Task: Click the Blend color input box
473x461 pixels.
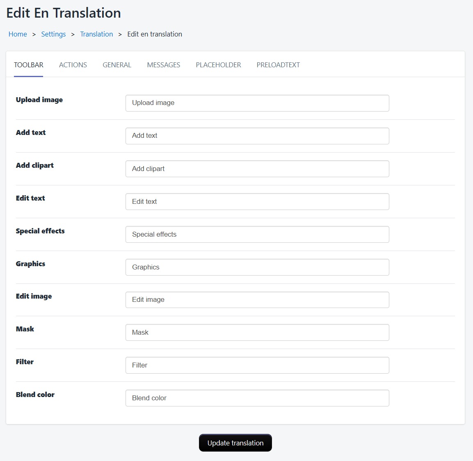Action: [x=257, y=398]
